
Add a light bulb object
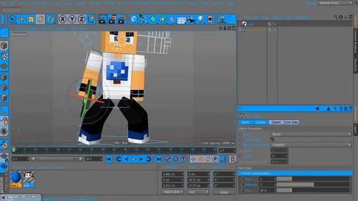pyautogui.click(x=200, y=19)
